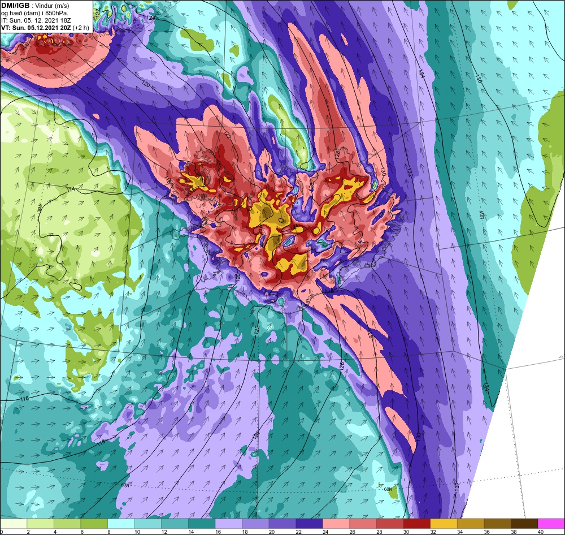Choose the legend tick label 32
565x535 pixels.
[433, 532]
